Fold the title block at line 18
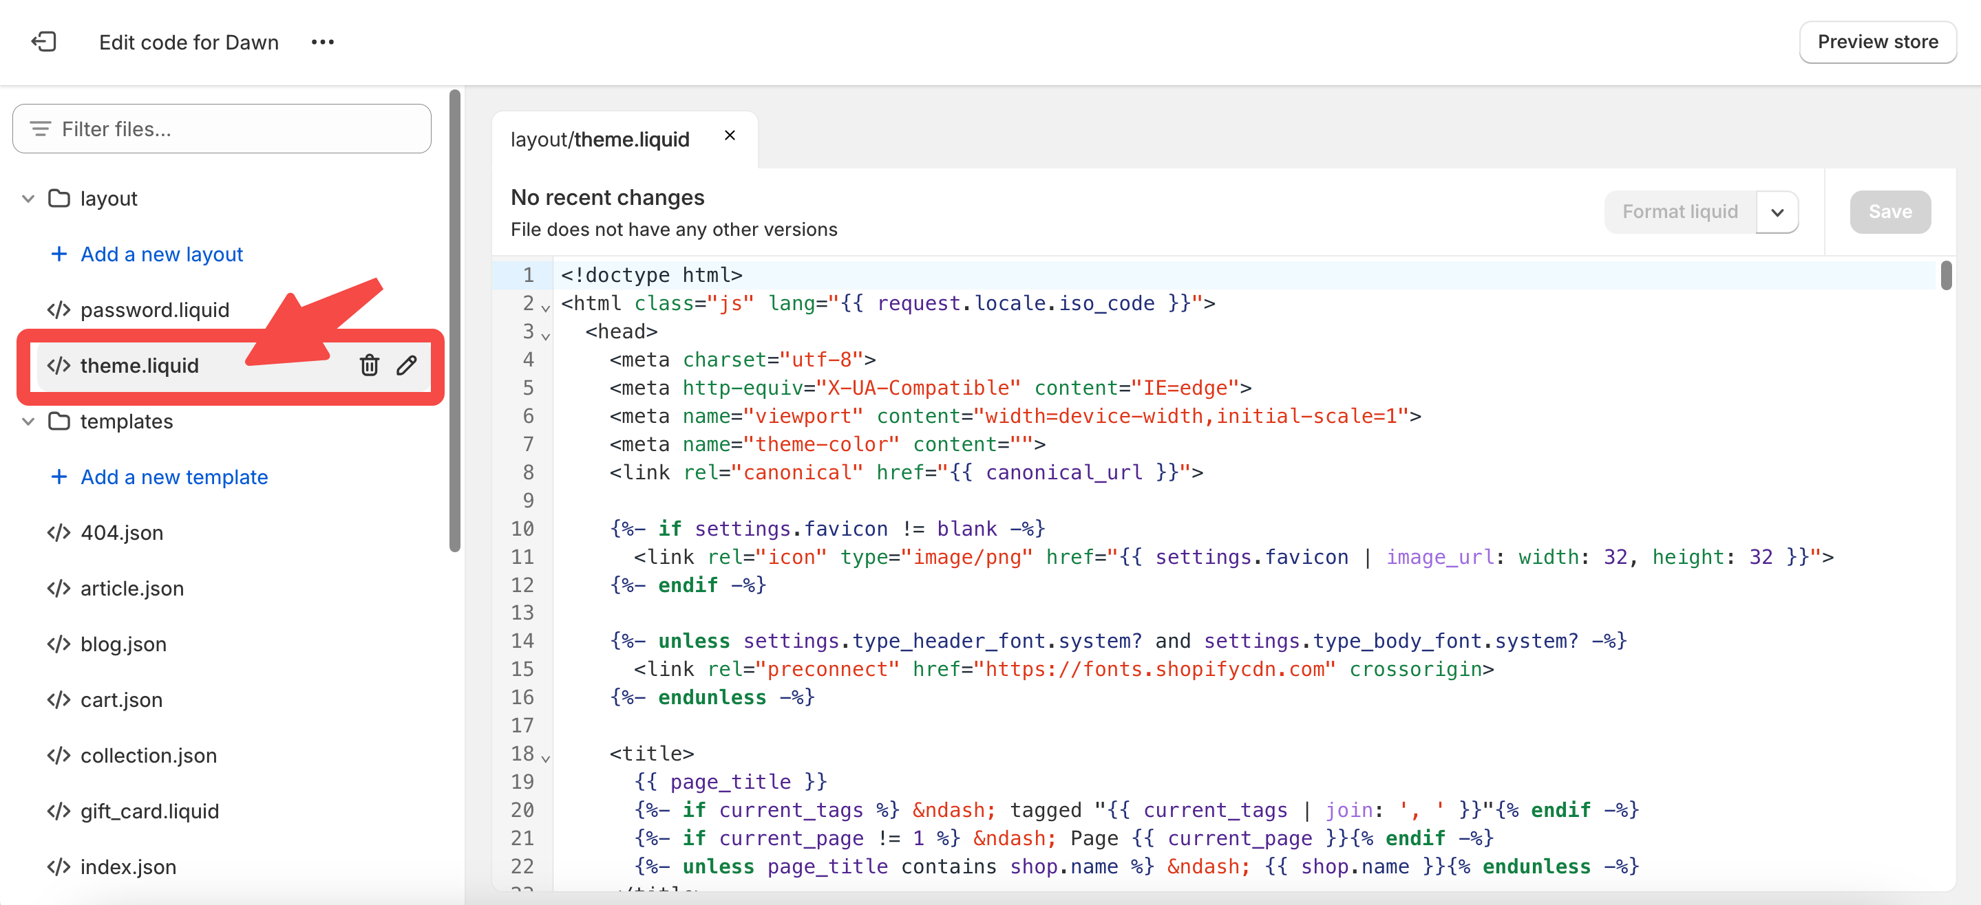Viewport: 1981px width, 905px height. (545, 759)
